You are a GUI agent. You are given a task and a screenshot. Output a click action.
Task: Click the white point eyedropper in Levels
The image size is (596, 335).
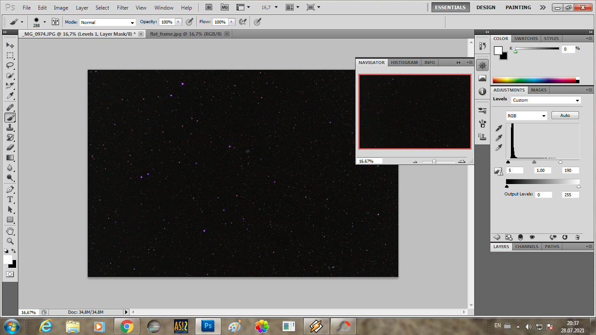(499, 148)
